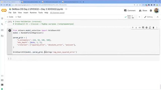Add a new Text cell
This screenshot has height=90, width=161.
coord(18,17)
